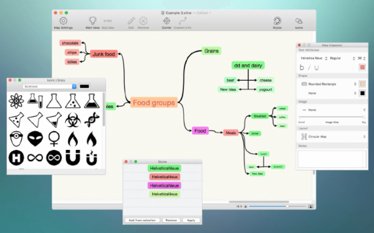Open the Rounded Rectangle shape dropdown

328,84
